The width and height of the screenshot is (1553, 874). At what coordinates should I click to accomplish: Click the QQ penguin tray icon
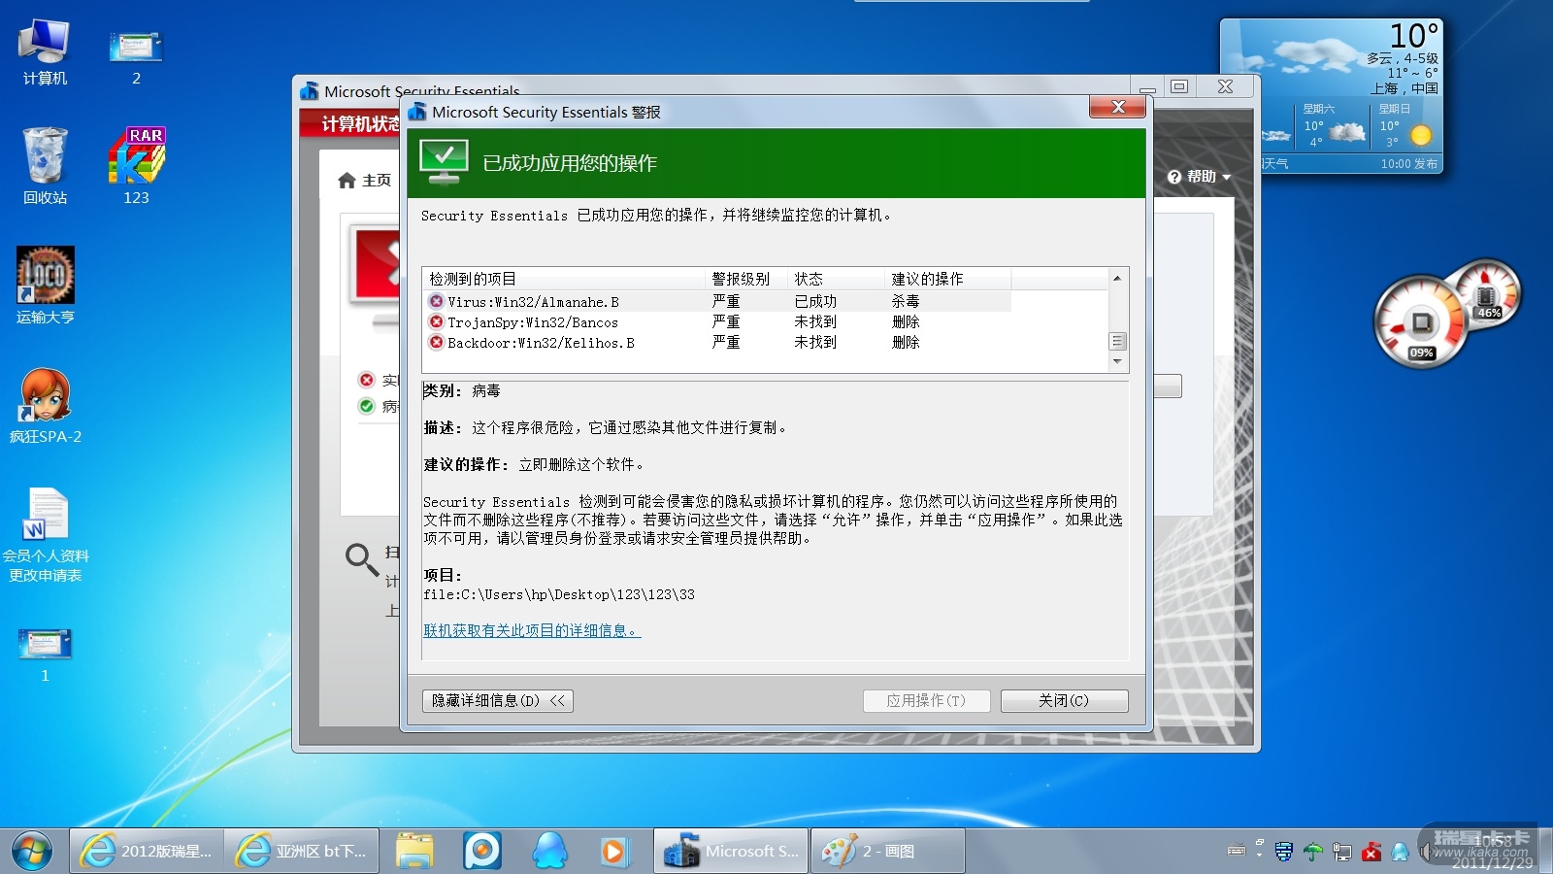coord(1400,852)
